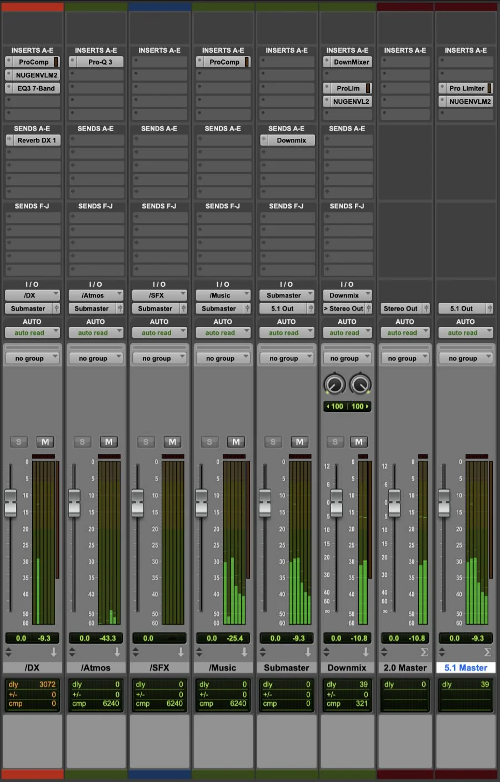500x782 pixels.
Task: Open the ProComp insert on the /DX track
Action: coord(32,62)
